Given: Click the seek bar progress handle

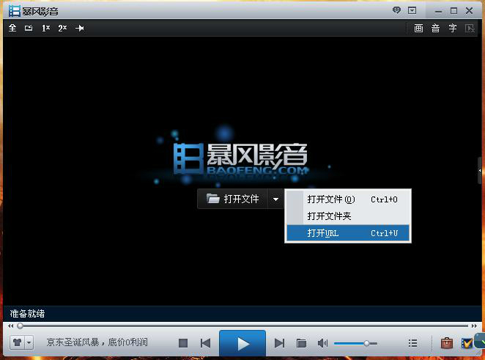Looking at the screenshot, I should (20, 326).
